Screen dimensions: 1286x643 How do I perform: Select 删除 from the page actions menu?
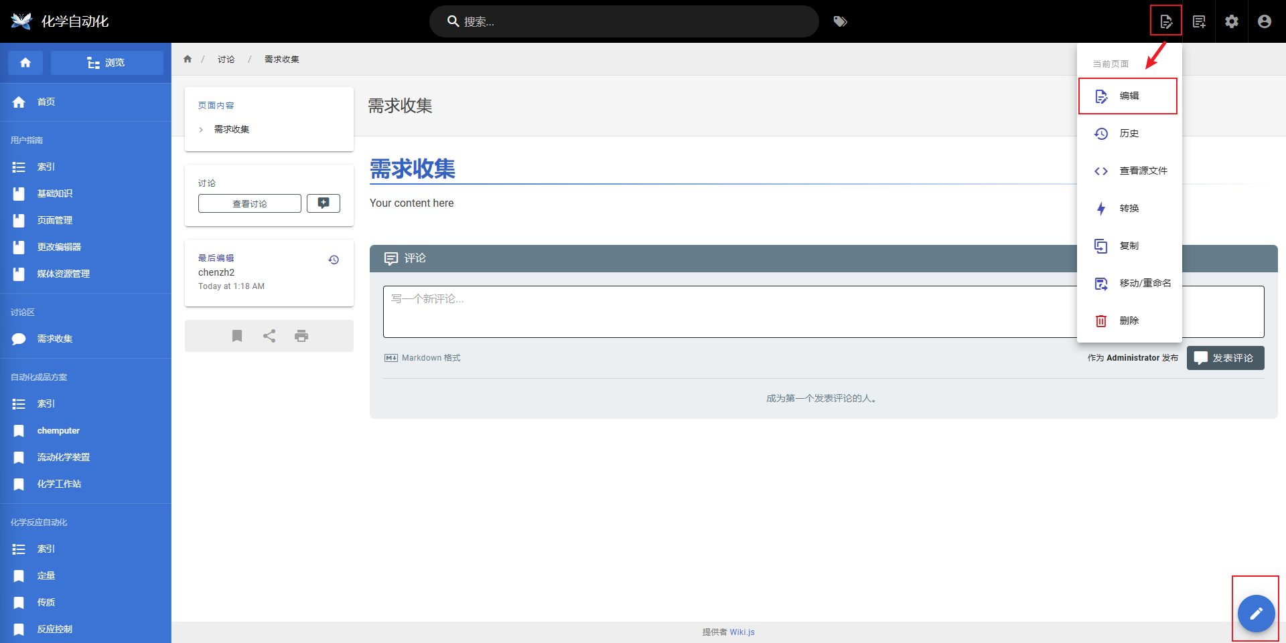1128,321
